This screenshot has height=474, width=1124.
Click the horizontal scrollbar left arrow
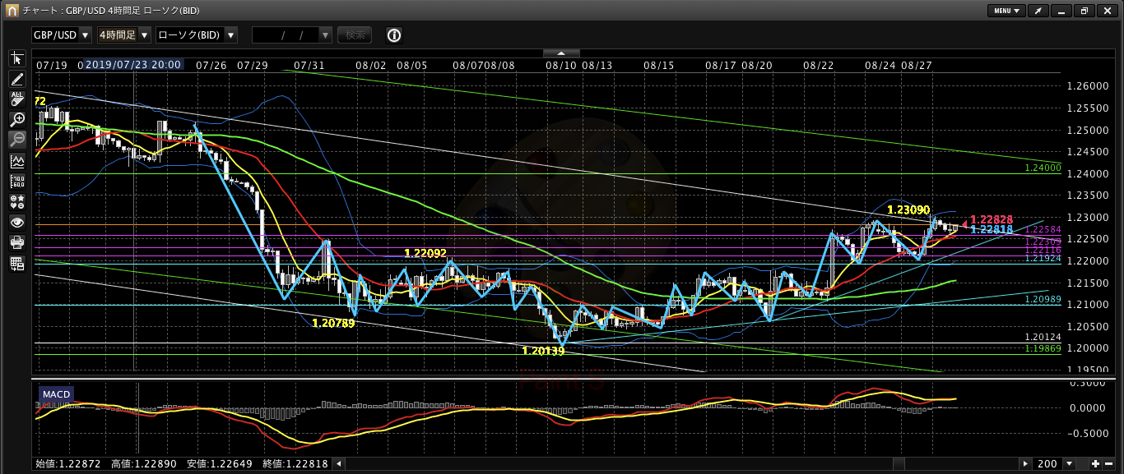click(341, 464)
